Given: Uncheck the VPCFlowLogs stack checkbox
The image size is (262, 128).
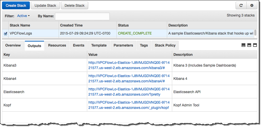Looking at the screenshot, I should pyautogui.click(x=5, y=34).
